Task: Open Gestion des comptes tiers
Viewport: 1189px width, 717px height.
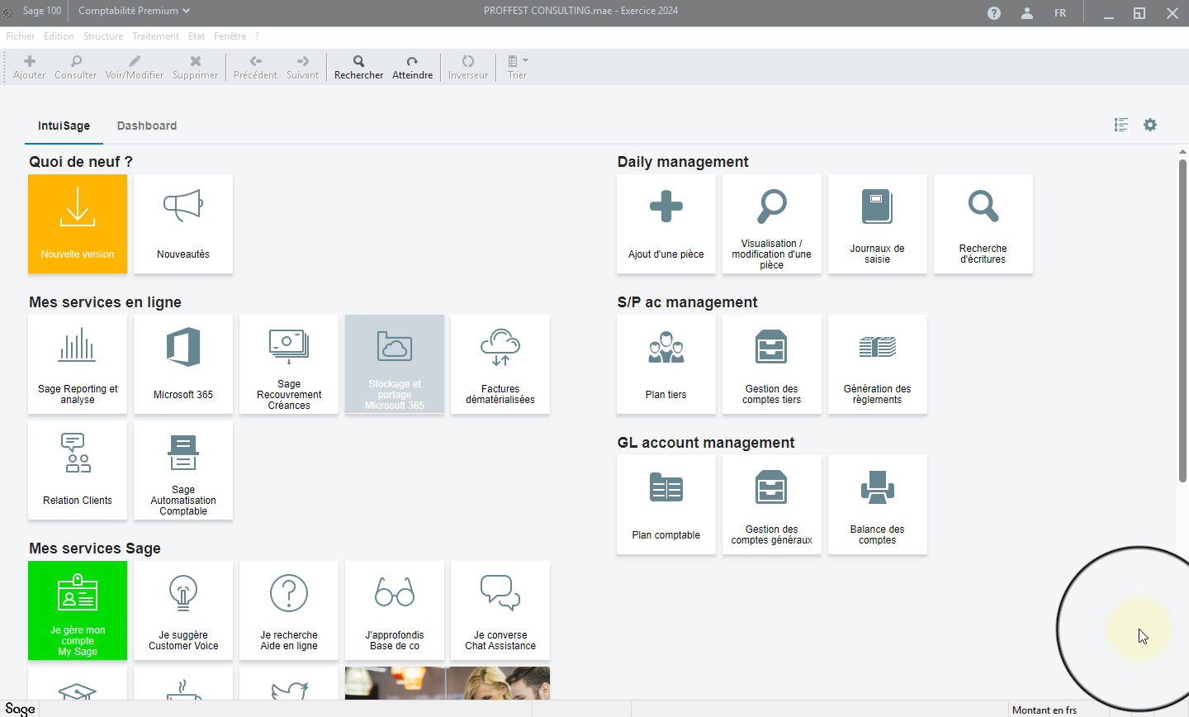Action: coord(771,364)
